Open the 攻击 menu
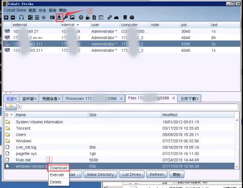243x188 pixels. tap(42, 11)
